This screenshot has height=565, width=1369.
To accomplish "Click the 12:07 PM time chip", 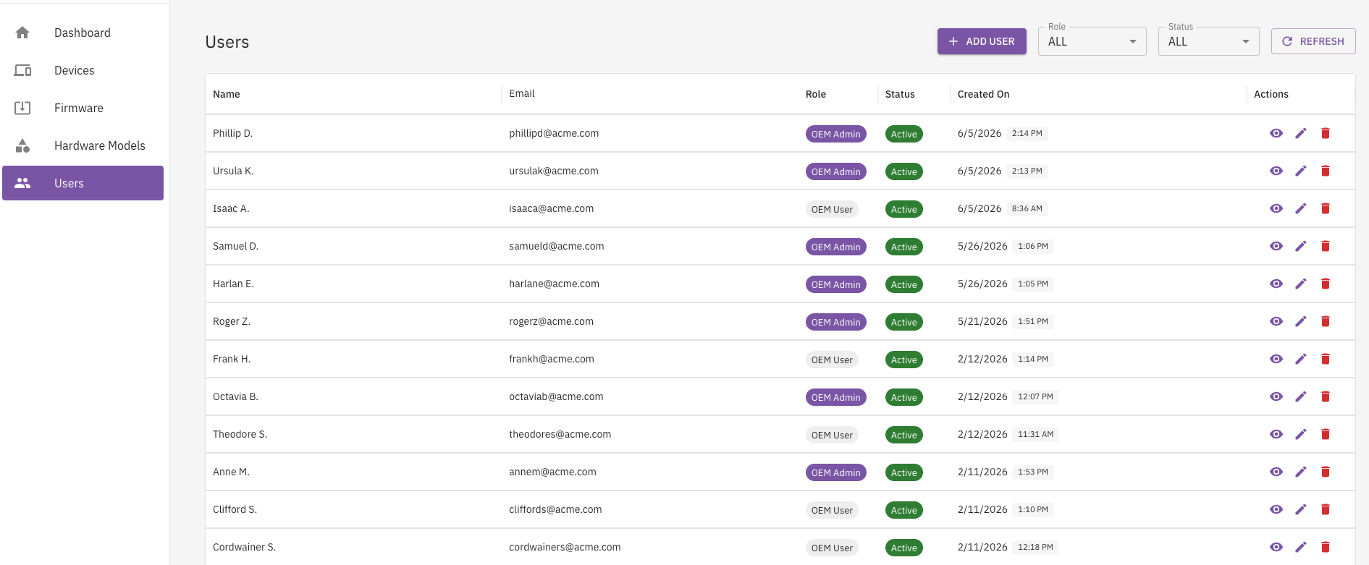I will coord(1035,396).
